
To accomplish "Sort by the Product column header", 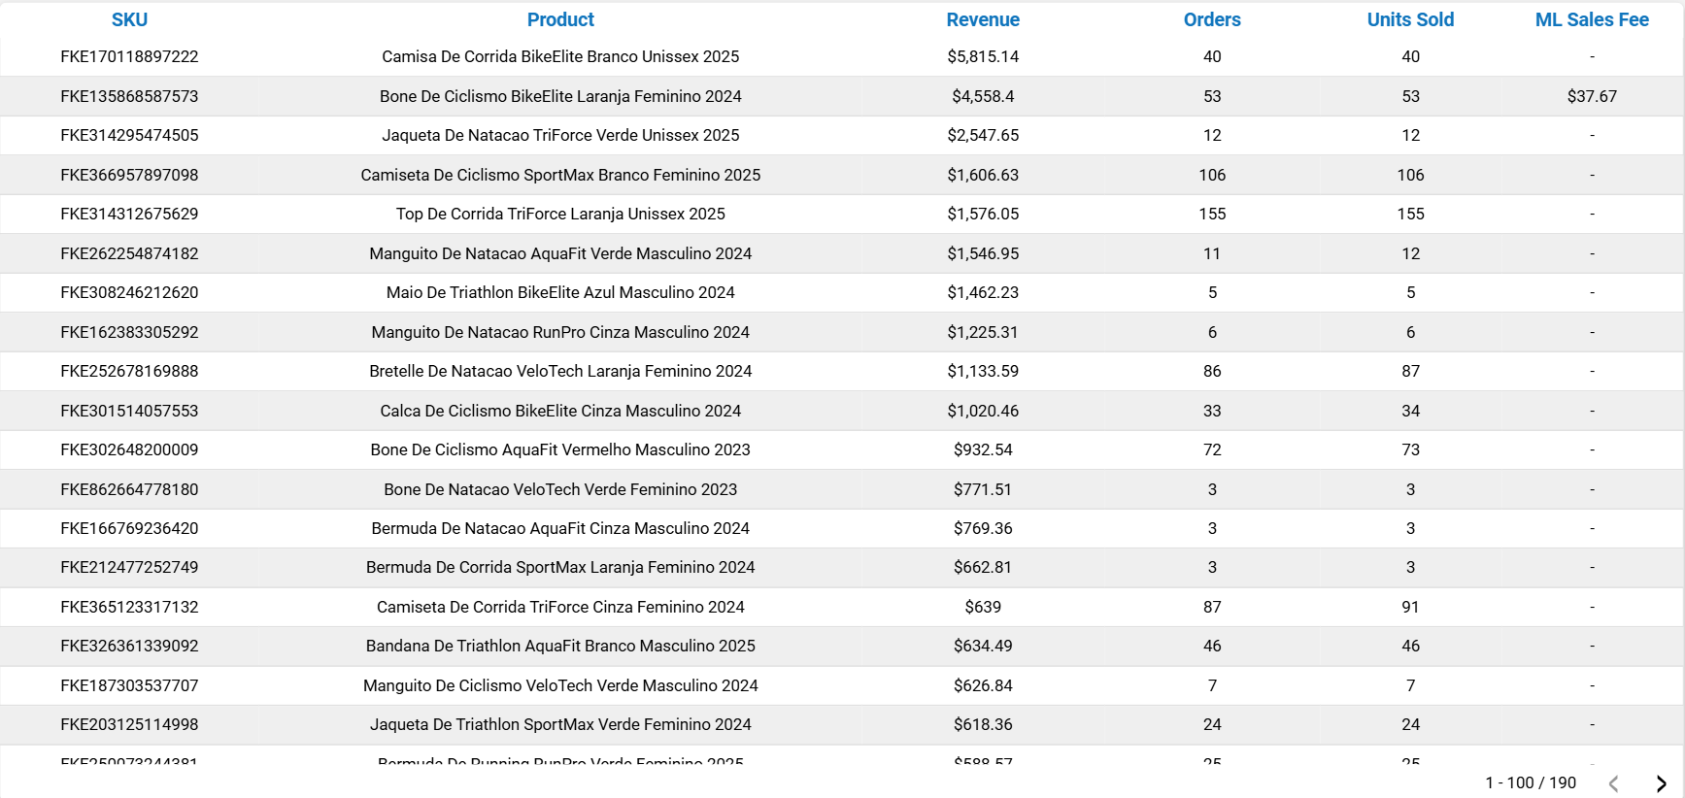I will click(560, 19).
